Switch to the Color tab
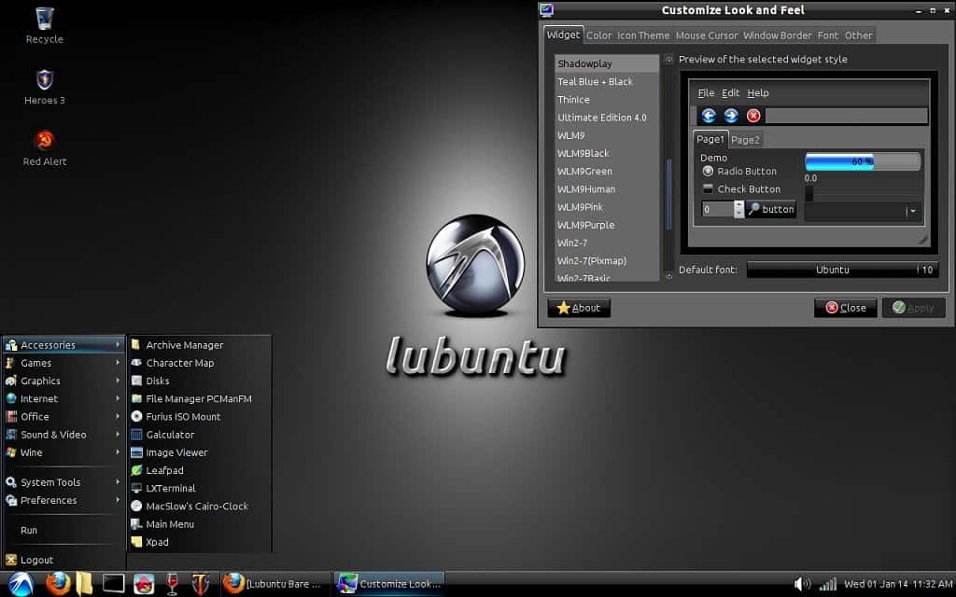This screenshot has width=956, height=597. click(x=598, y=35)
